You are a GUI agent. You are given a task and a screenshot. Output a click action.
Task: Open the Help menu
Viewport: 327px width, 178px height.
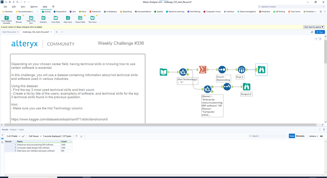pos(45,7)
